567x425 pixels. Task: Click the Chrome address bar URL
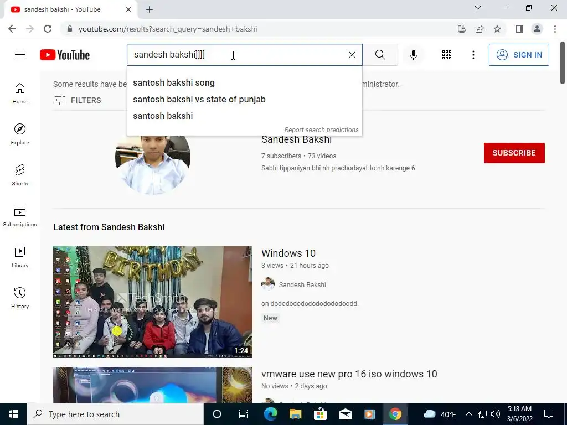pos(168,29)
